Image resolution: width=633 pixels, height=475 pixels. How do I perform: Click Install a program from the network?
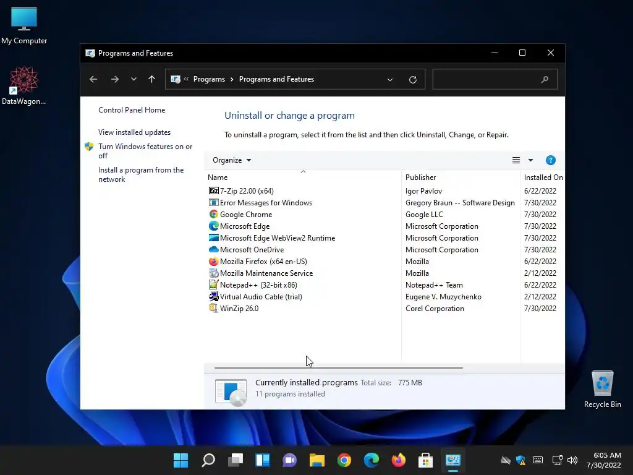[x=141, y=174]
